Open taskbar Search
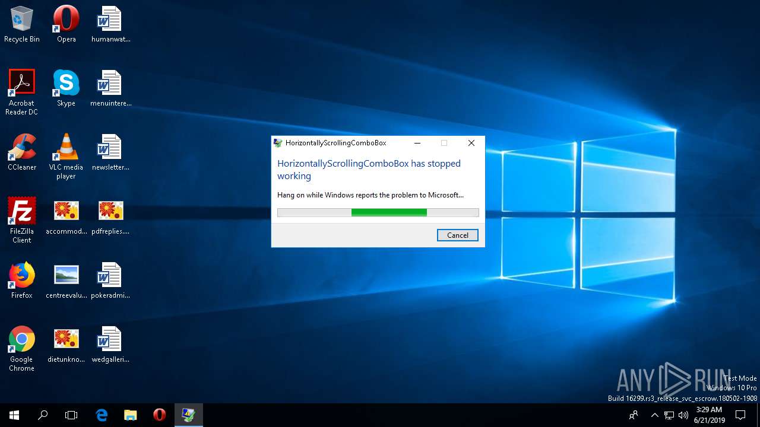This screenshot has width=760, height=427. pos(43,415)
